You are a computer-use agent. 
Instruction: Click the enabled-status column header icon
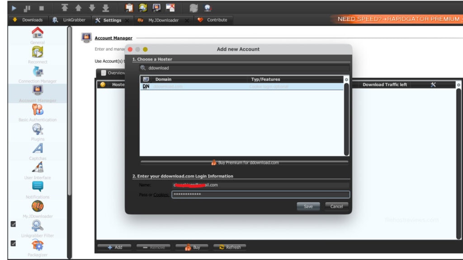103,84
